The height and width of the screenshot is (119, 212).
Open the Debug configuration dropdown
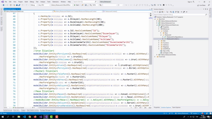[x=34, y=5]
